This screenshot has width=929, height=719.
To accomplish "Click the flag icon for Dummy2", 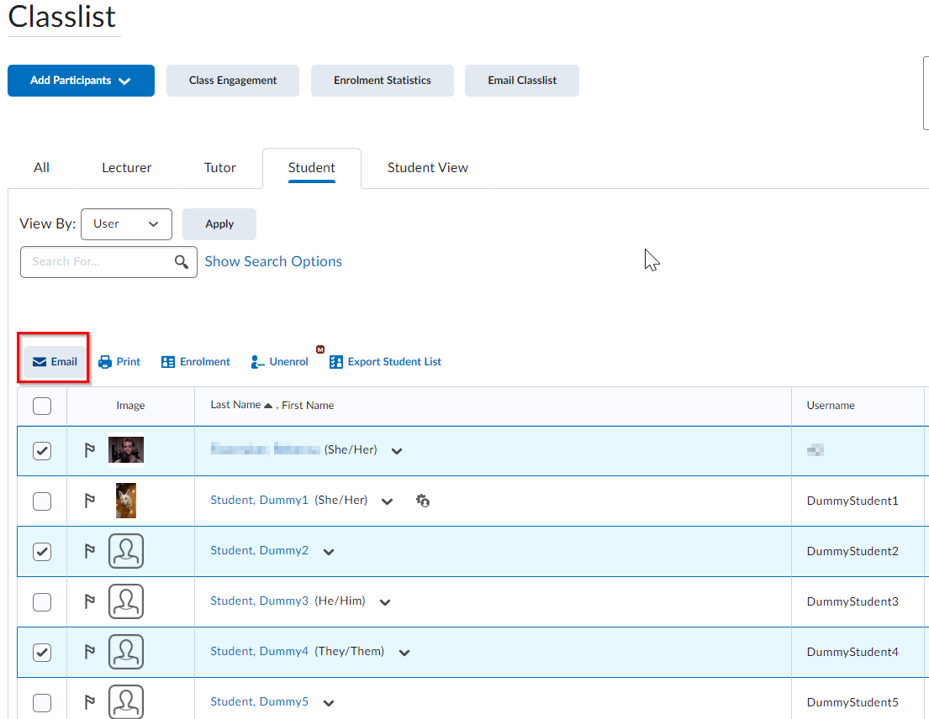I will tap(89, 552).
